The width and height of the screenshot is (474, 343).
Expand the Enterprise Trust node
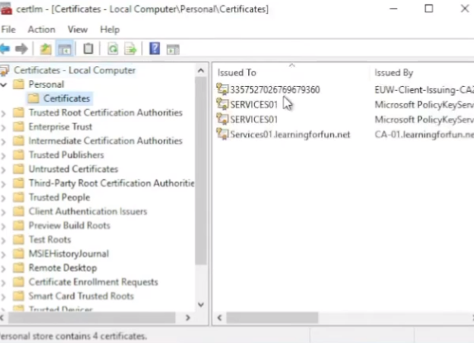pyautogui.click(x=3, y=127)
